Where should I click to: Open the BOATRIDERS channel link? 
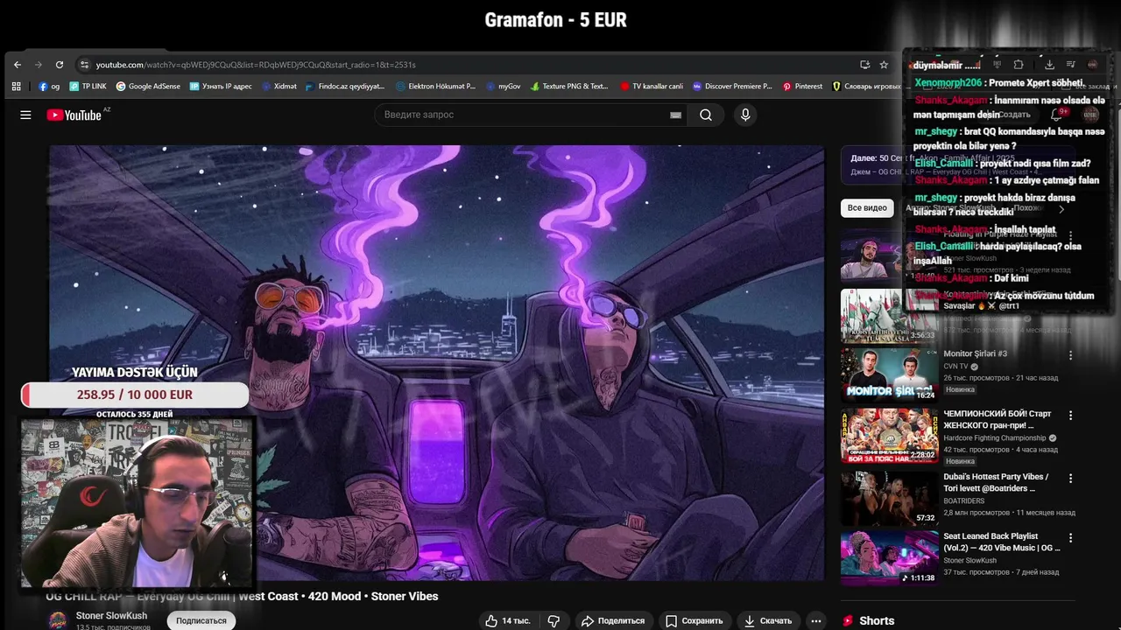[963, 500]
